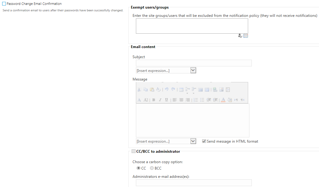
Task: Expand the Insert Row table dropdown arrow
Action: point(187,93)
